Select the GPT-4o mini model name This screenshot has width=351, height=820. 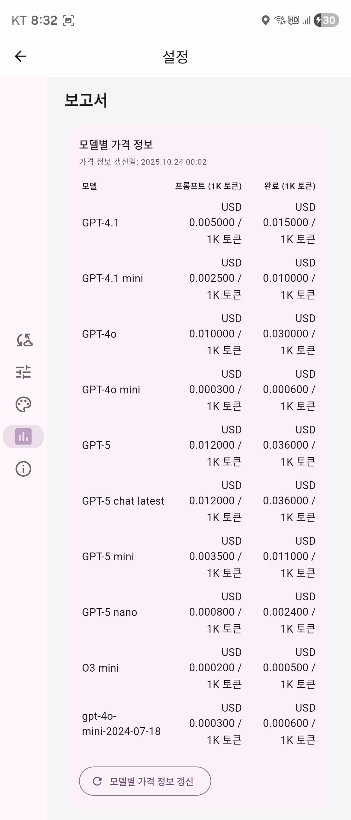[x=111, y=390]
